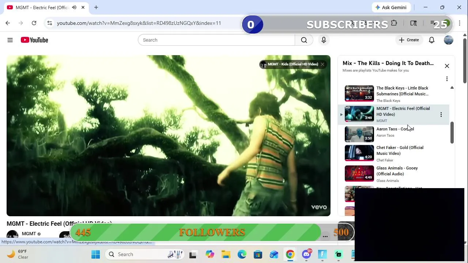Image resolution: width=468 pixels, height=263 pixels.
Task: Click the page vertical scrollbar
Action: click(x=465, y=60)
